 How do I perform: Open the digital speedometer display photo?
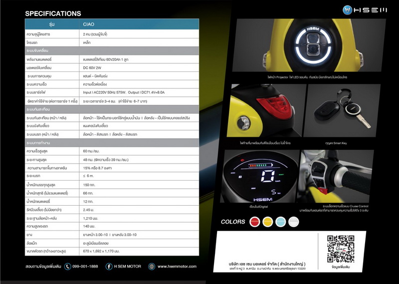pyautogui.click(x=259, y=176)
